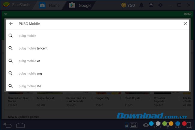This screenshot has height=130, width=195.
Task: Open the MapleStory M game card
Action: pyautogui.click(x=50, y=99)
